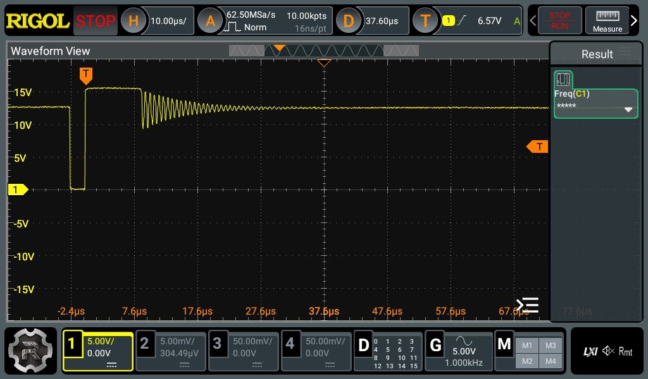This screenshot has height=379, width=648.
Task: Enable Channel 3
Action: [x=243, y=351]
